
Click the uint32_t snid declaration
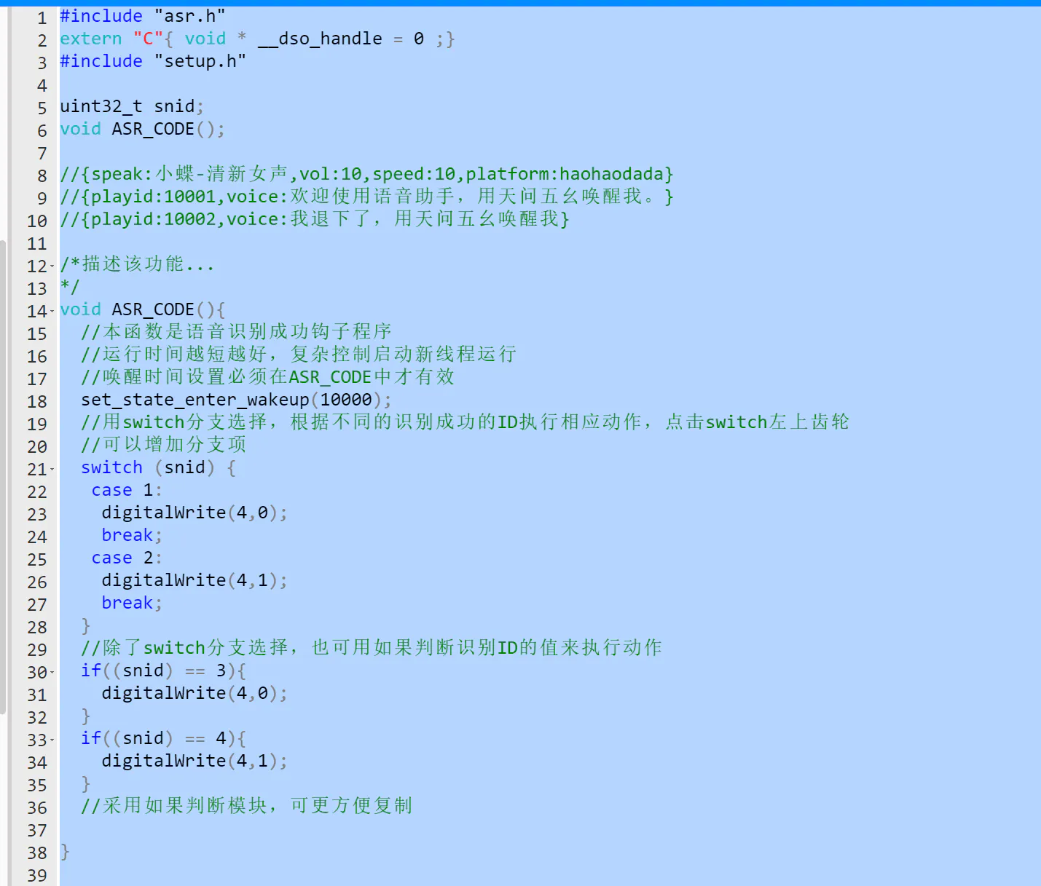(132, 106)
